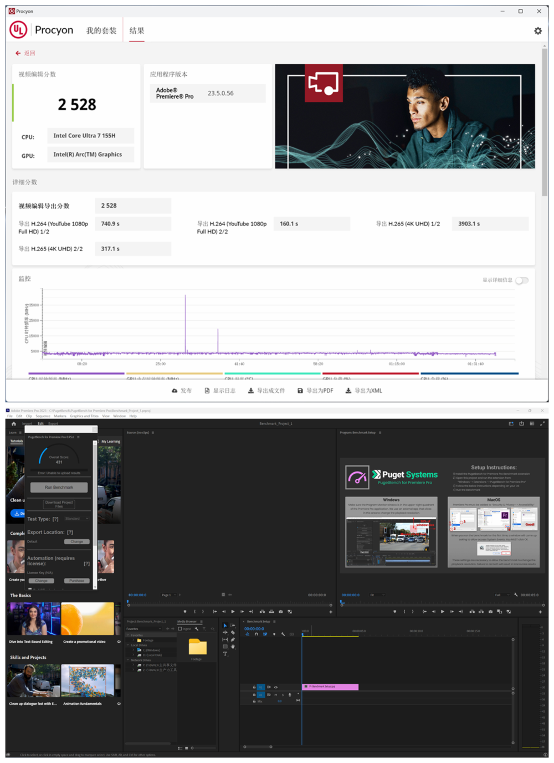Open the Footage folder thumbnail

[x=198, y=647]
